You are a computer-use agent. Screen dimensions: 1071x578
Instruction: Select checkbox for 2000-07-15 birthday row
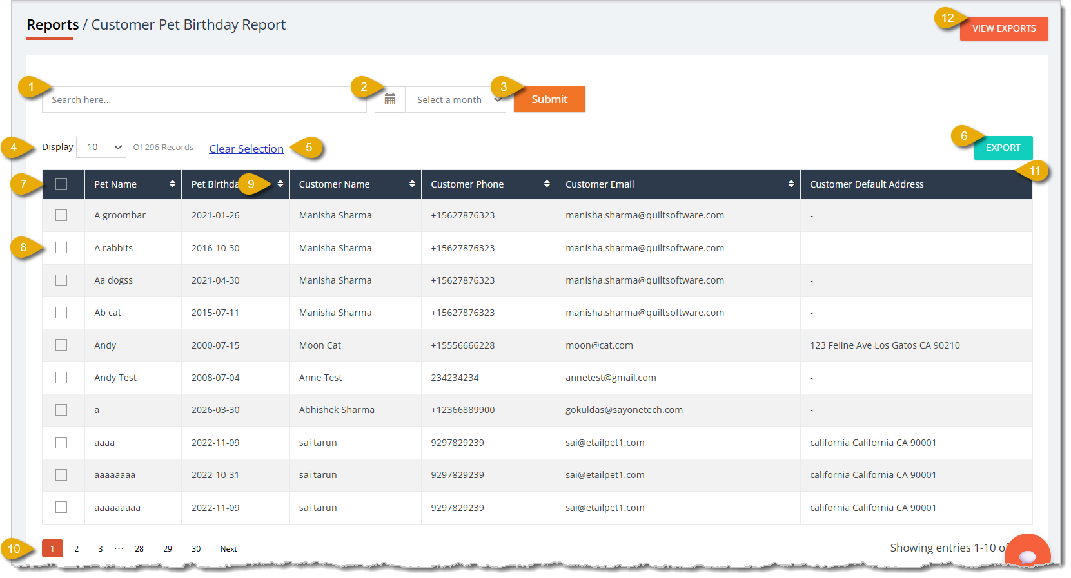(x=61, y=345)
